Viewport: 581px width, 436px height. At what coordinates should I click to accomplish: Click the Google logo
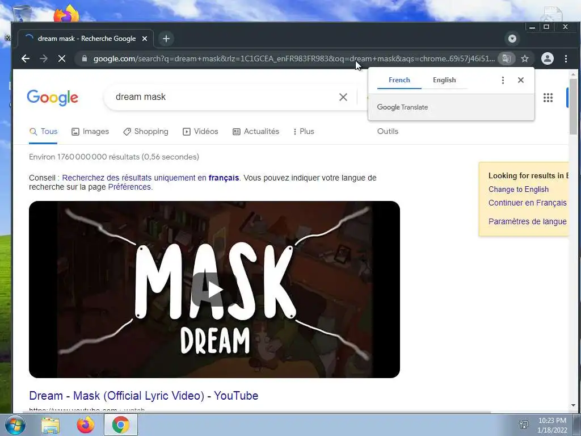click(x=53, y=98)
